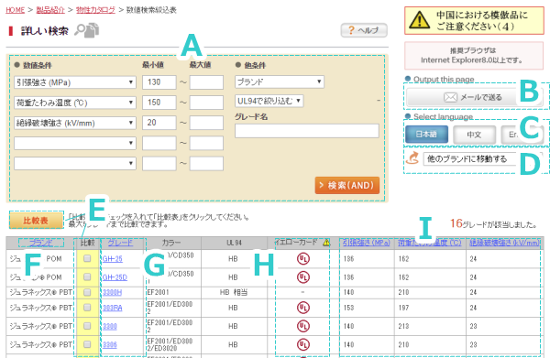Viewport: 550px width, 358px height.
Task: Open the 荷重たわみ温度 (℃) condition dropdown
Action: coord(75,103)
